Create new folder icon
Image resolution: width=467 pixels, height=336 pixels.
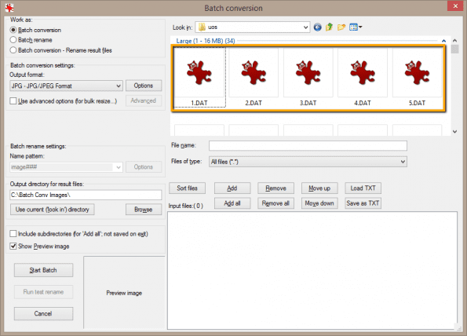pos(341,27)
